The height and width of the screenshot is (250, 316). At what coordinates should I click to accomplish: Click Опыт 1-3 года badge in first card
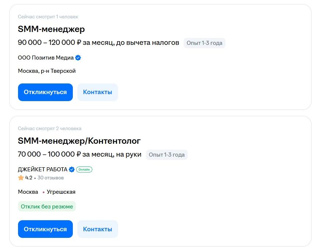(204, 43)
